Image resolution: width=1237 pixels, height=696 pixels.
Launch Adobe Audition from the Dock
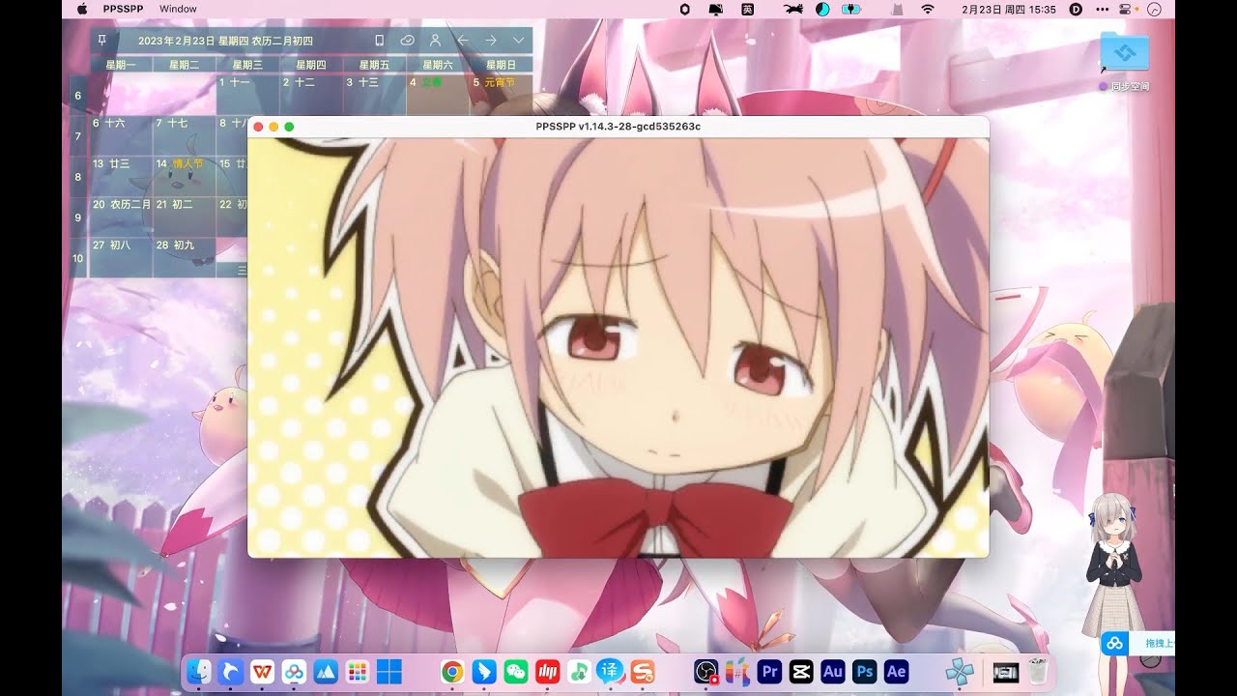(833, 672)
